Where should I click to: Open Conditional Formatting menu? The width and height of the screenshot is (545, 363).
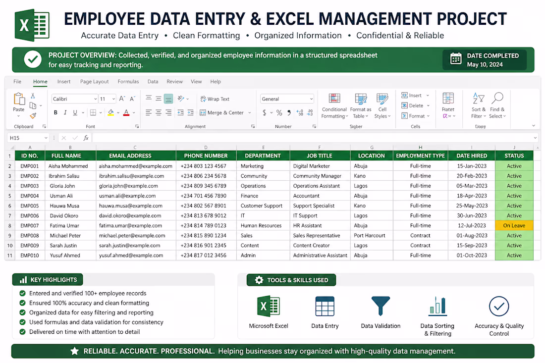[334, 106]
